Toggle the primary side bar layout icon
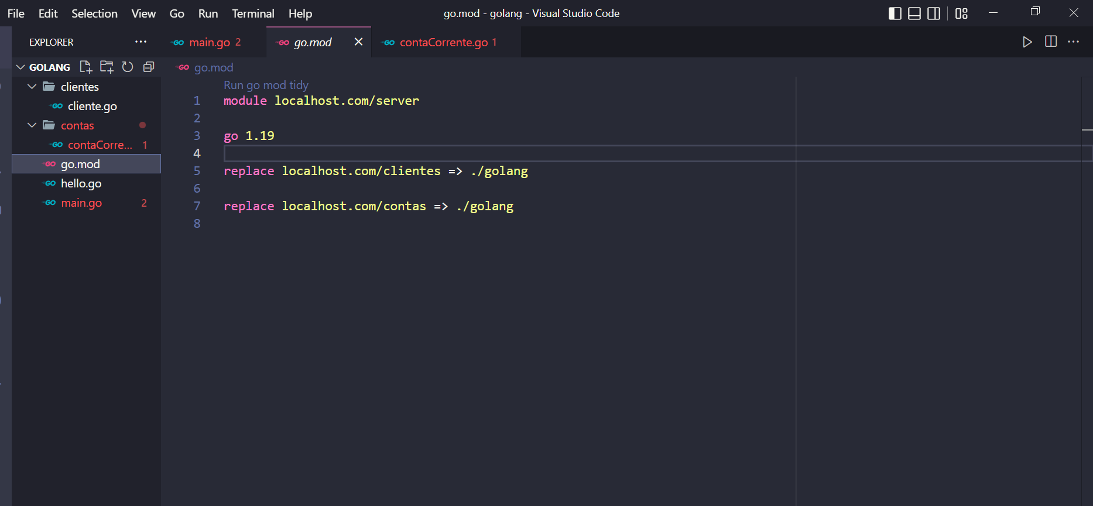1093x506 pixels. pos(895,13)
